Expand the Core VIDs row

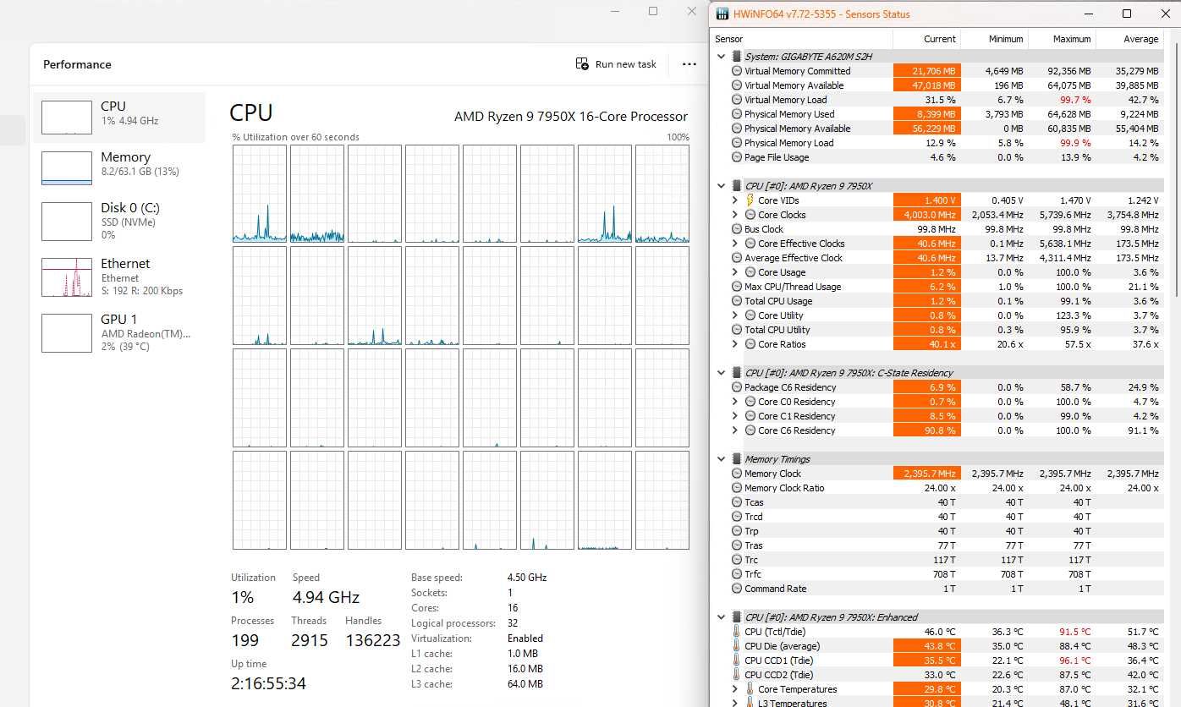tap(735, 200)
